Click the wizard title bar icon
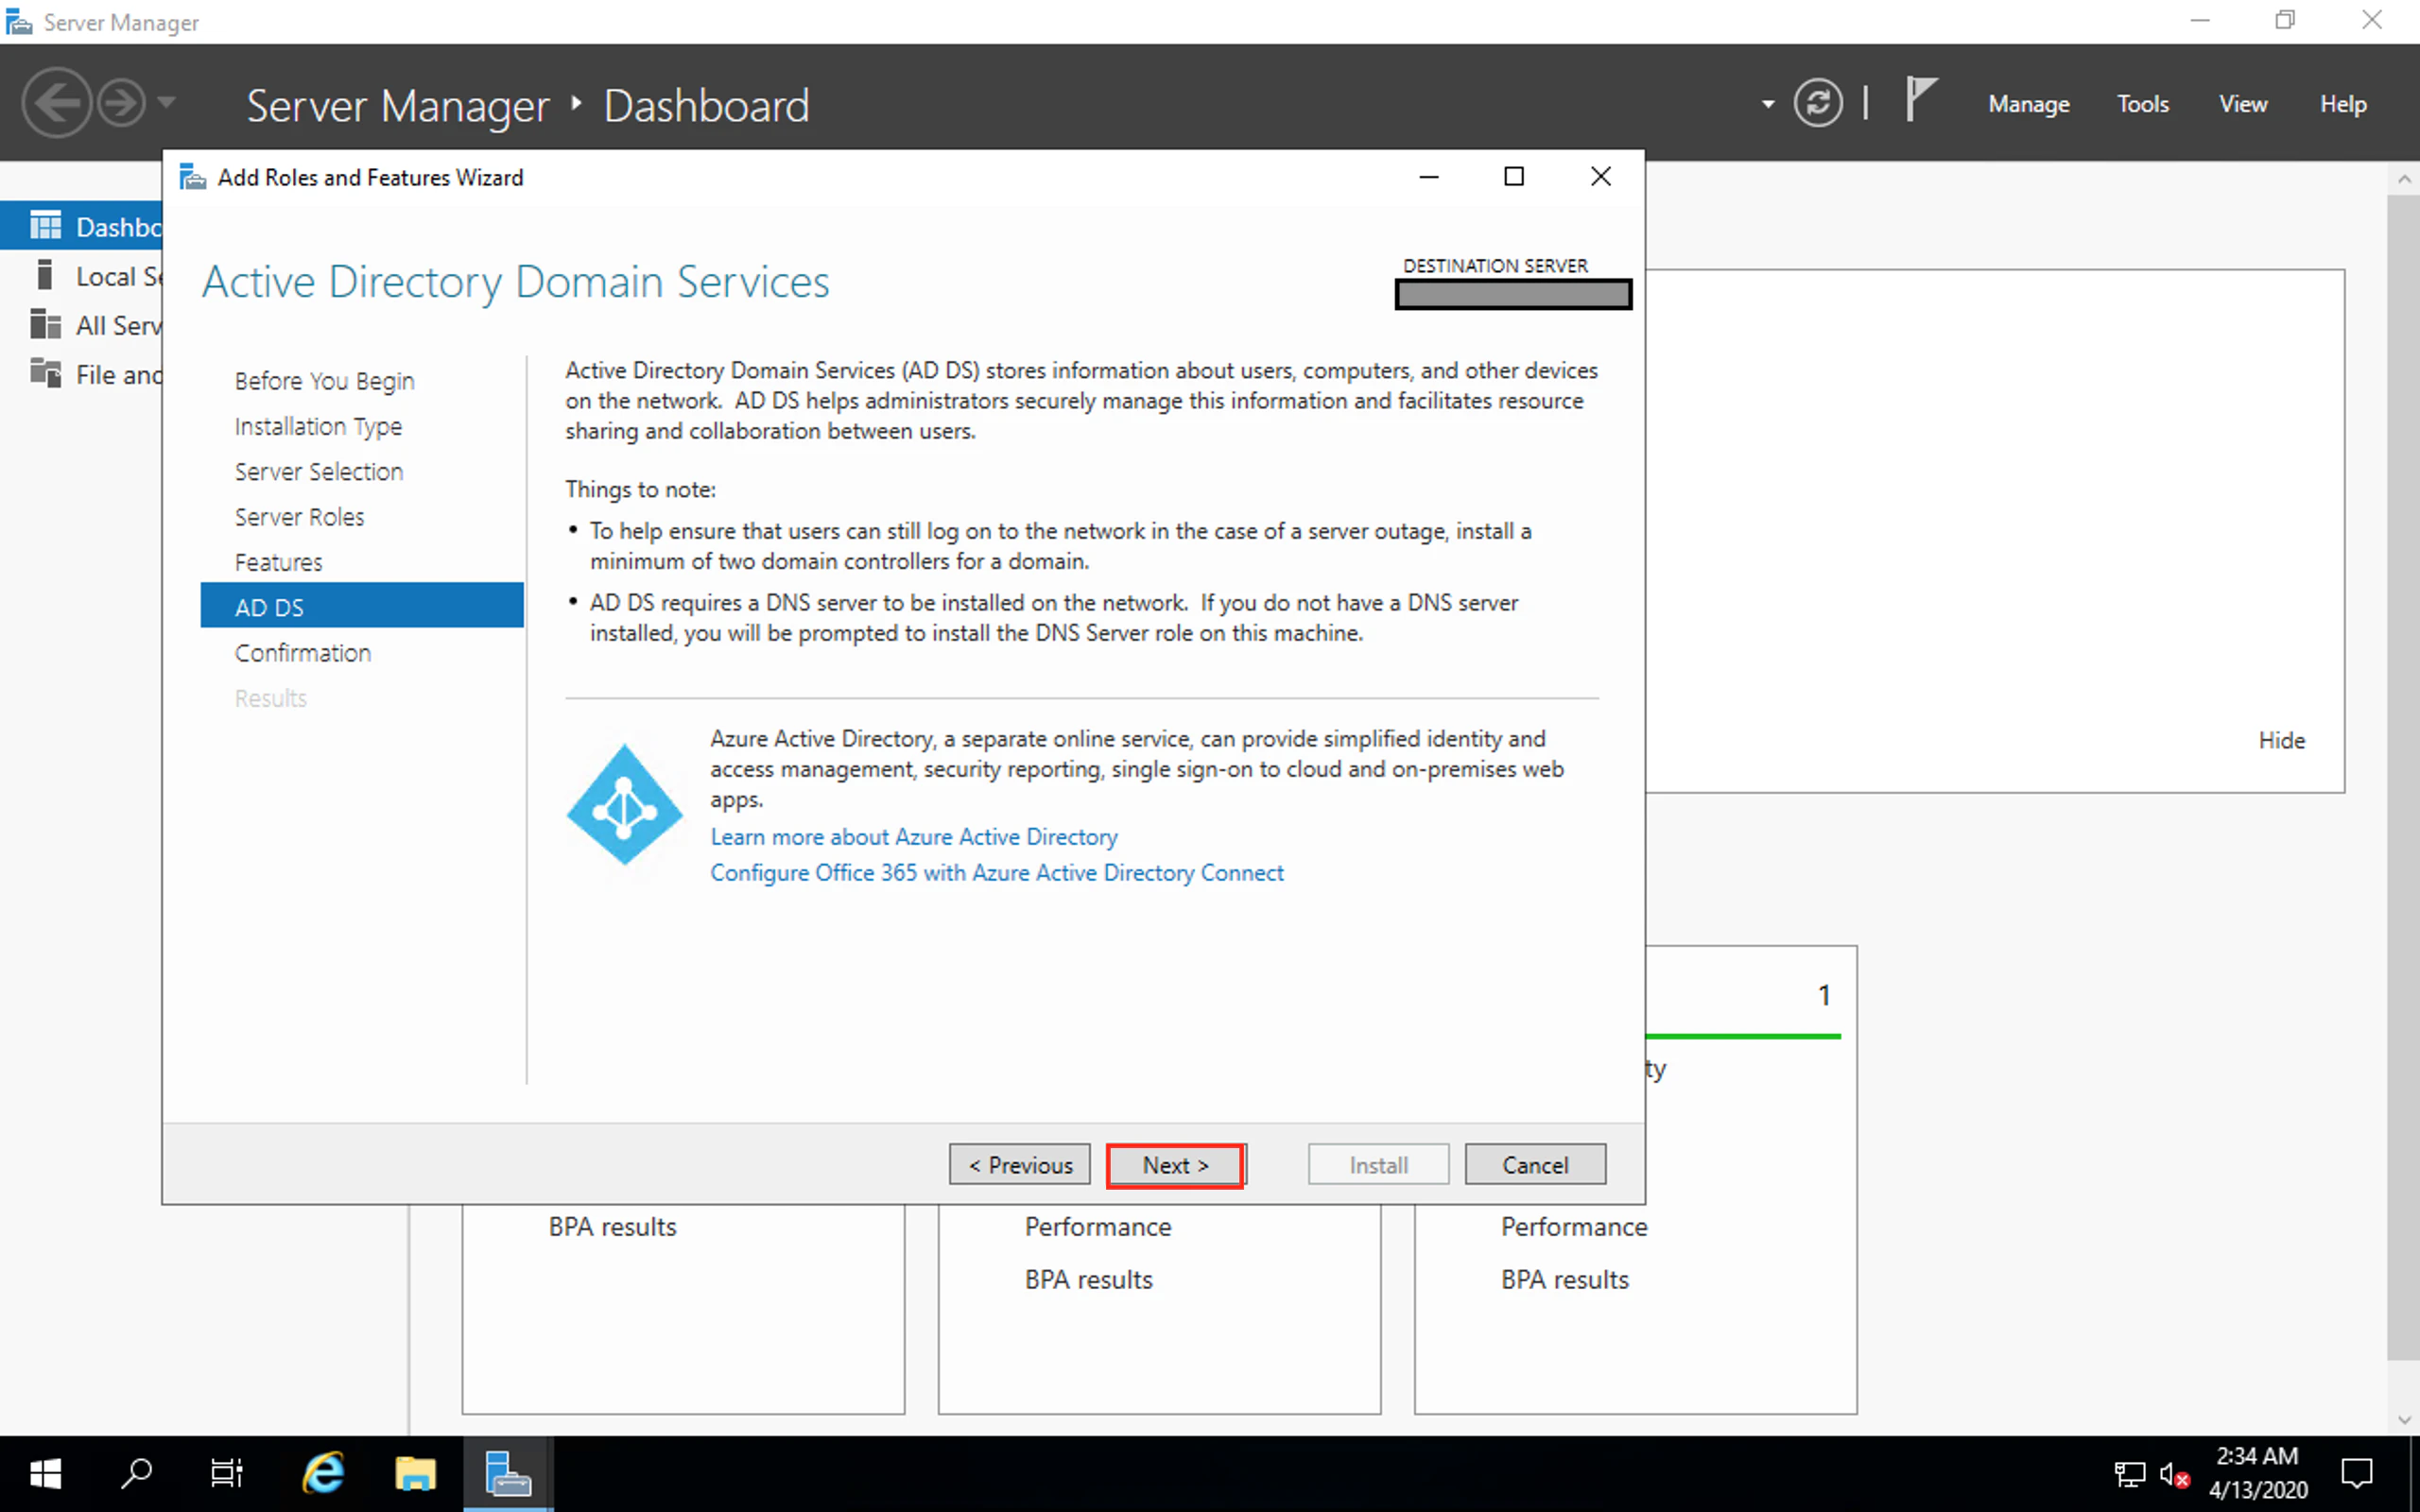This screenshot has height=1512, width=2420. tap(192, 177)
